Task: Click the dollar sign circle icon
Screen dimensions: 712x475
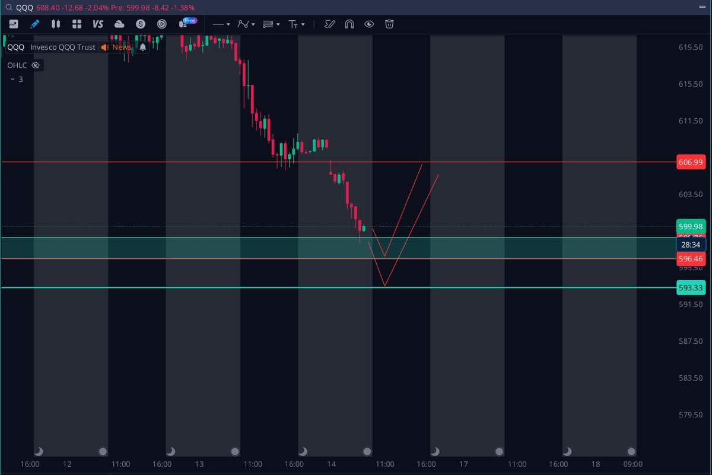Action: tap(141, 24)
